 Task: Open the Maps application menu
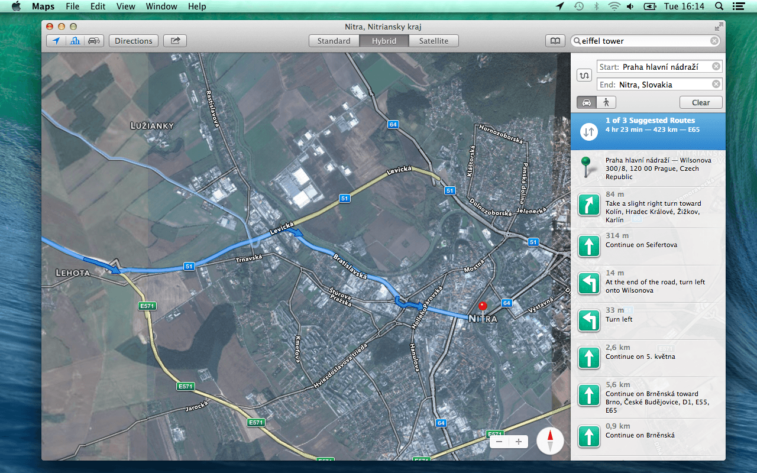pos(43,7)
